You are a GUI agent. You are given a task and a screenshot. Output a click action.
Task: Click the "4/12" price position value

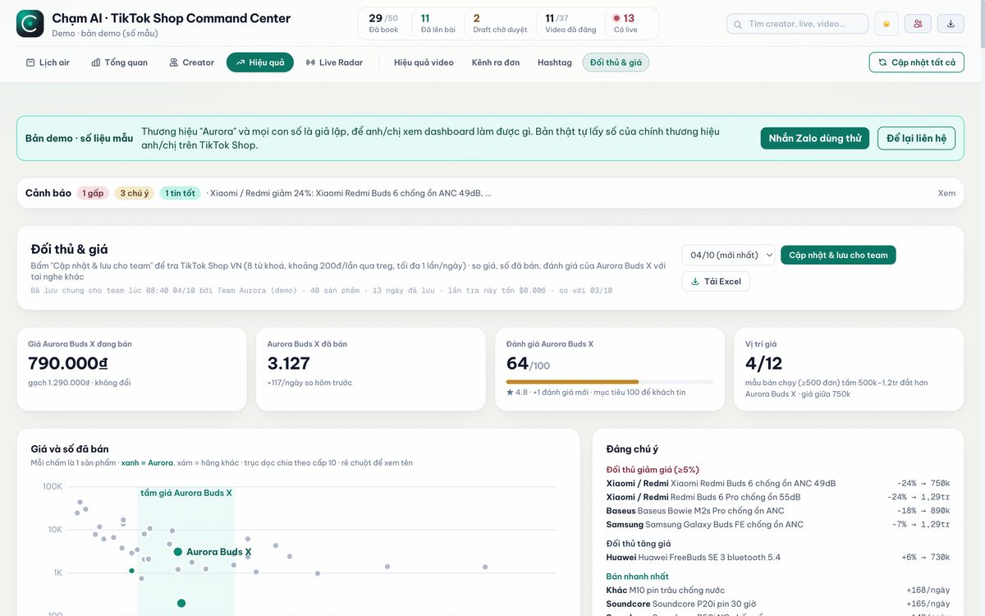(764, 363)
